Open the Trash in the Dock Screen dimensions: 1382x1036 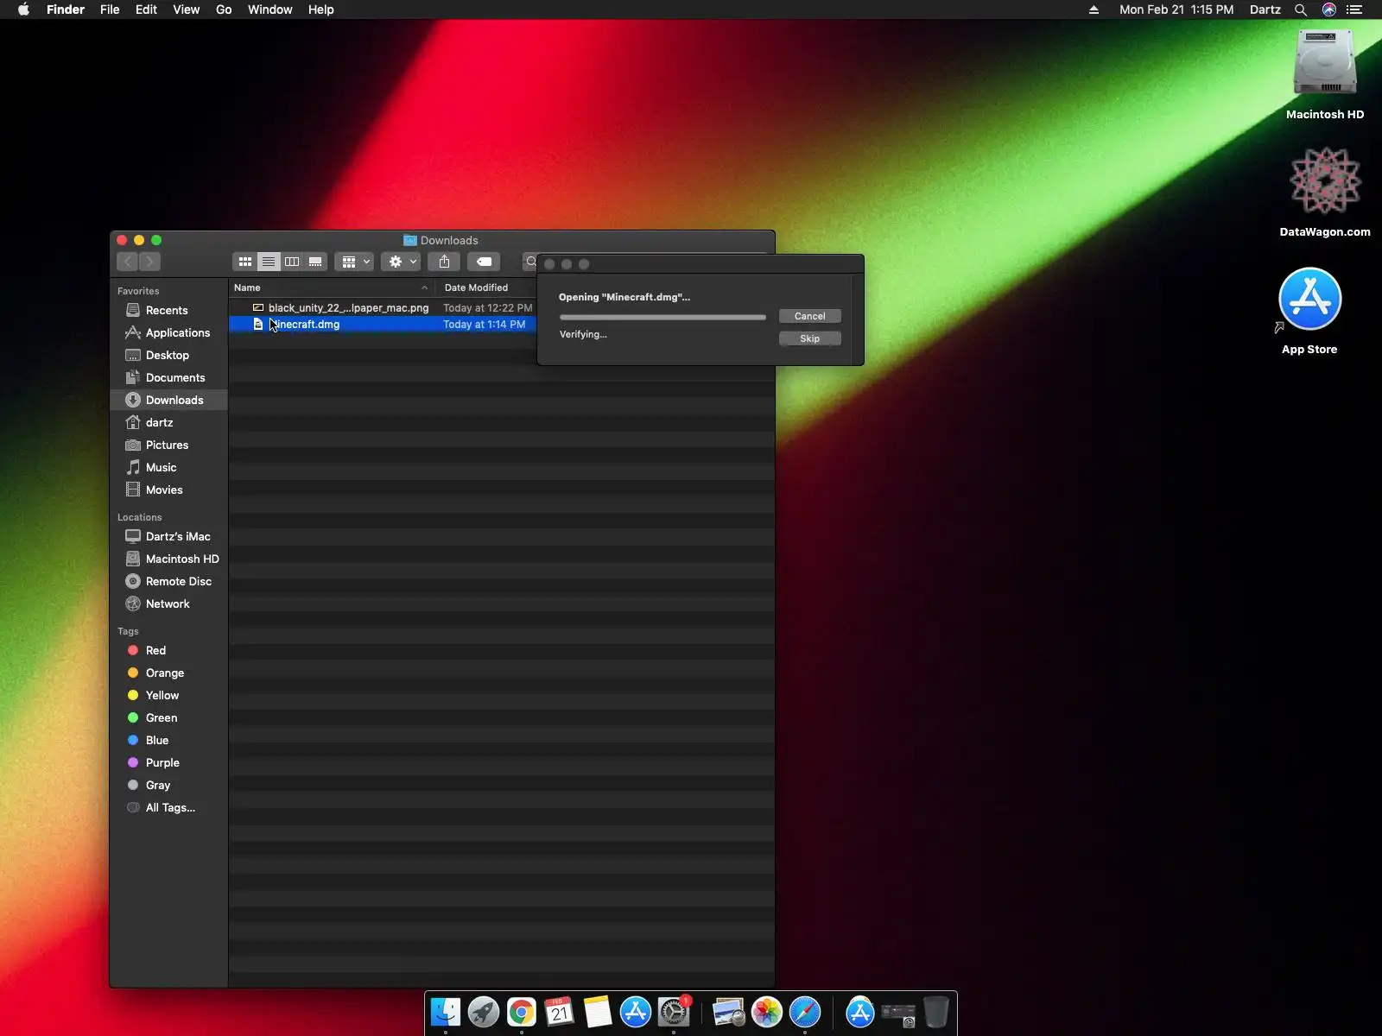(936, 1012)
